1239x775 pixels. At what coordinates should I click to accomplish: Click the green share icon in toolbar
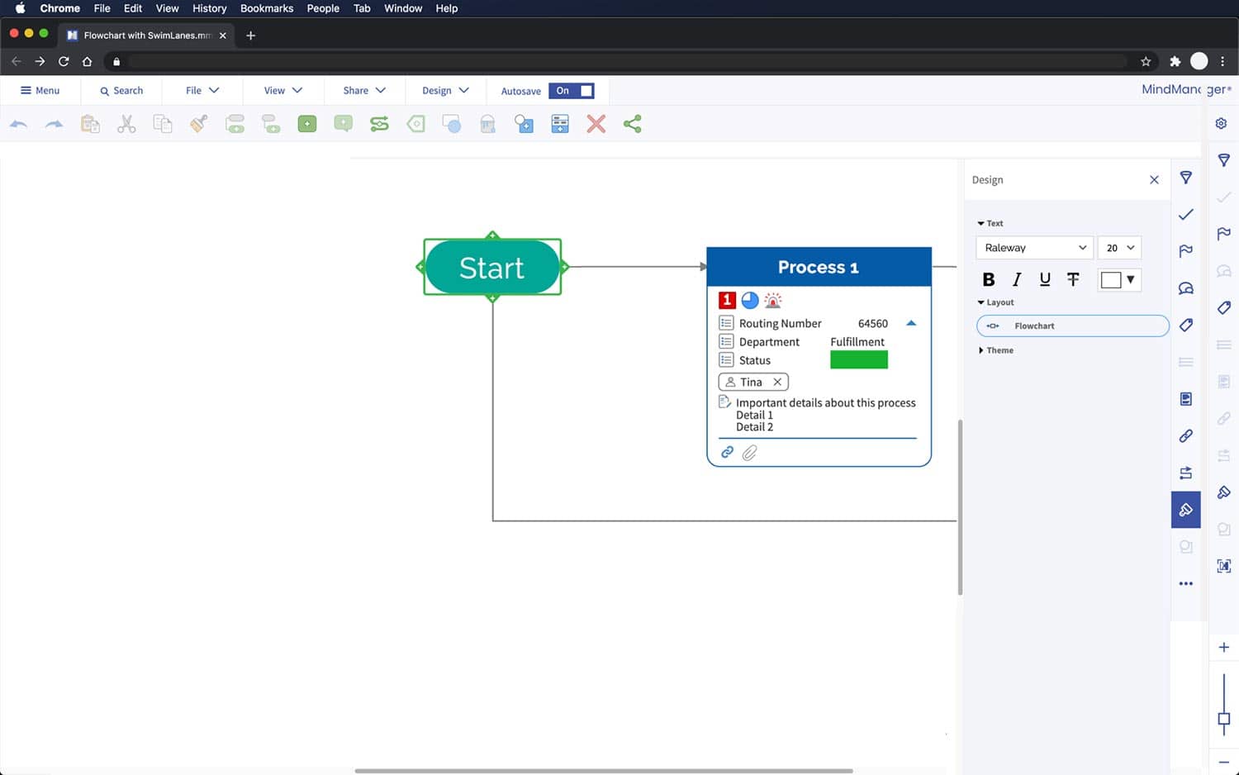pos(633,124)
